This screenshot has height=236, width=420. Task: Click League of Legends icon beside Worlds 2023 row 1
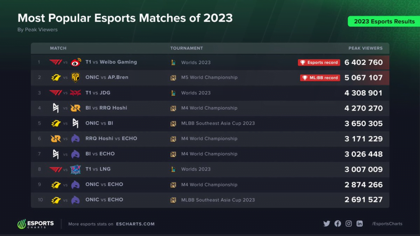173,62
